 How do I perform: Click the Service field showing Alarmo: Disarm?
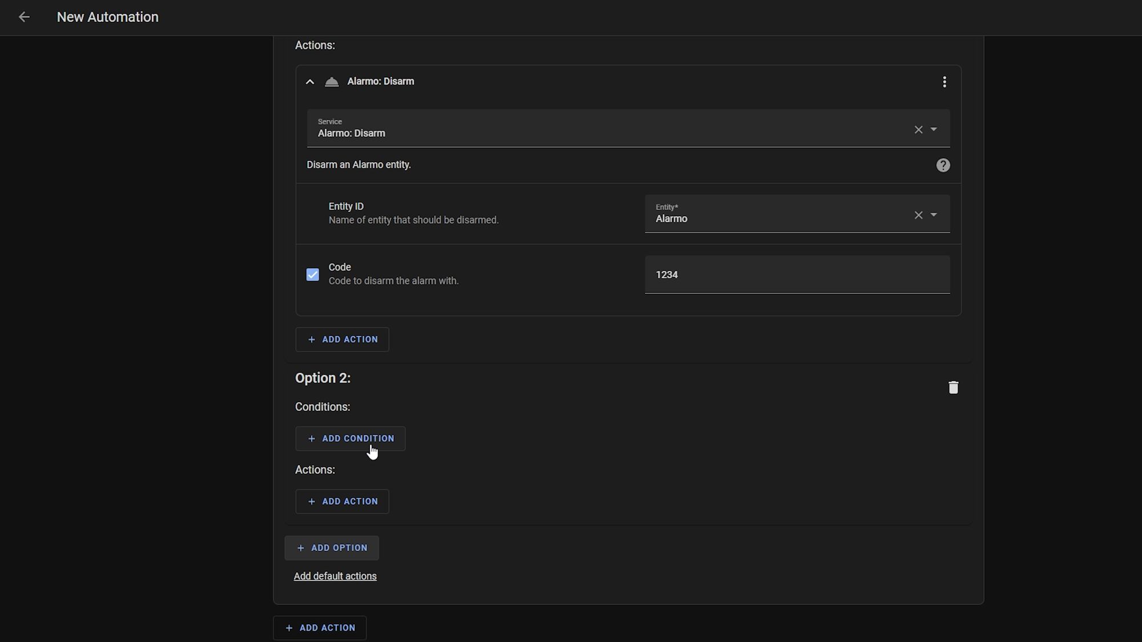[628, 128]
